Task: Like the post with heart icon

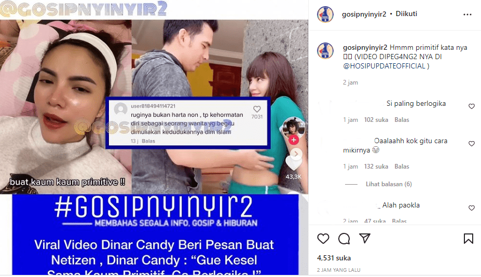Action: [x=323, y=239]
